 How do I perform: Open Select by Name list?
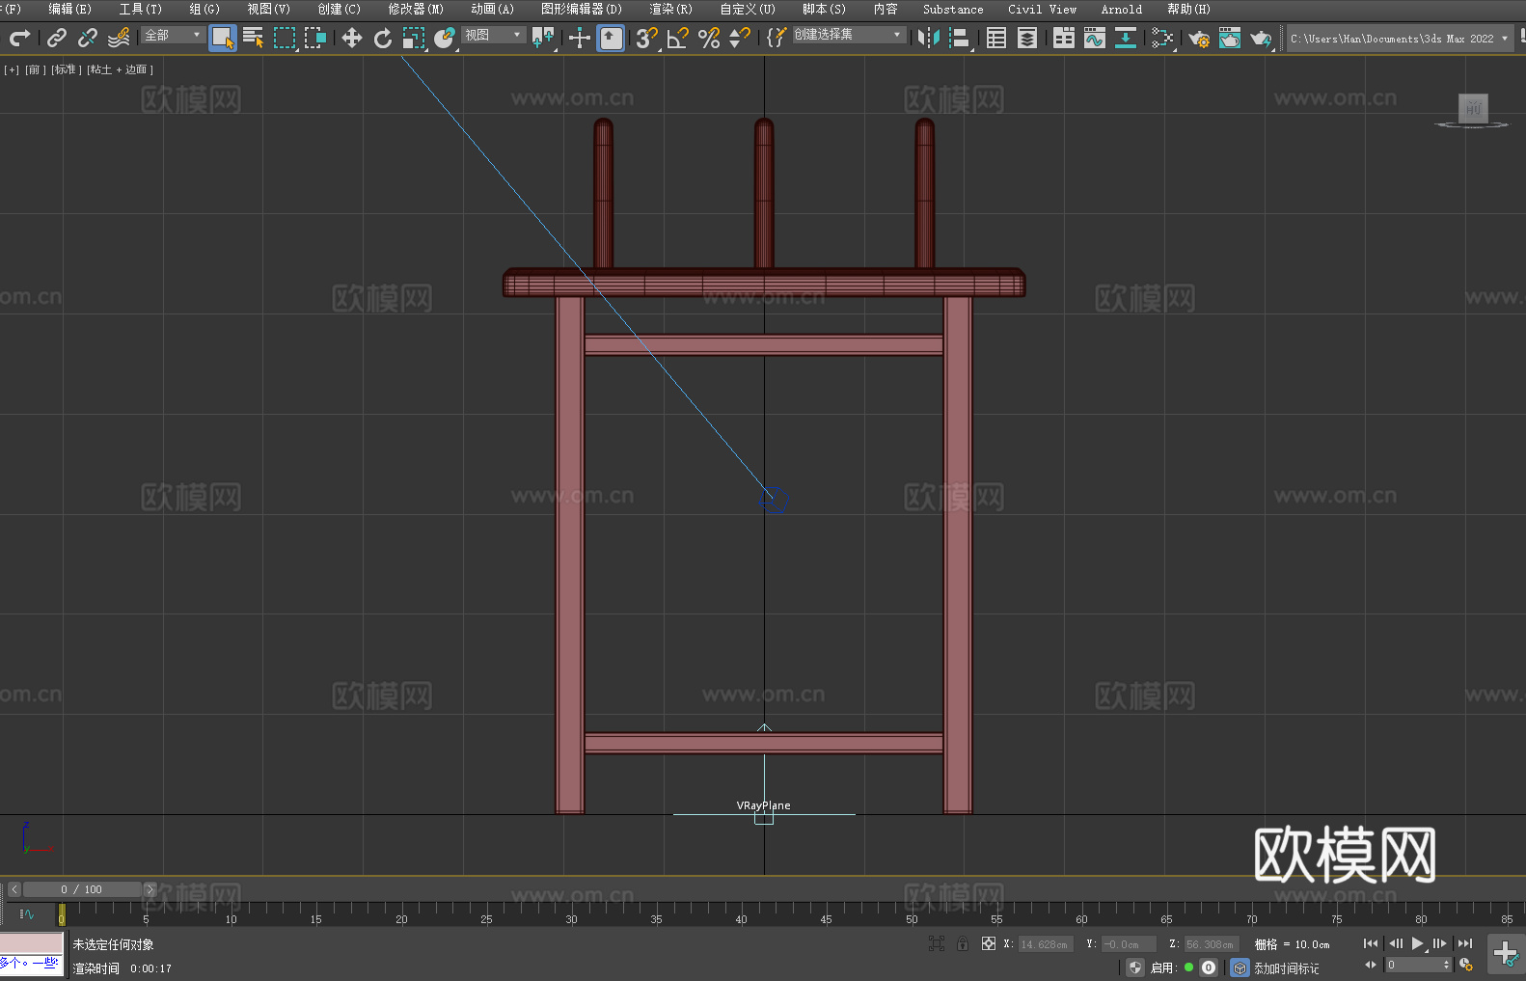253,38
